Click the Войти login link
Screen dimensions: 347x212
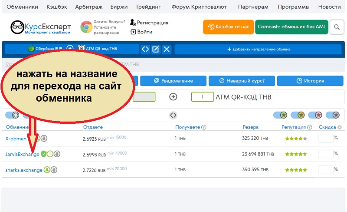(x=141, y=32)
